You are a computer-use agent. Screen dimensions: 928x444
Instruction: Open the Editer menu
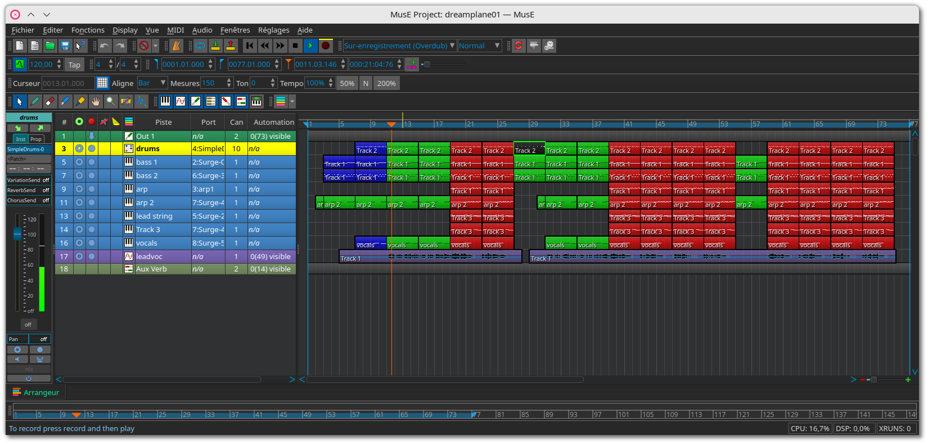53,30
